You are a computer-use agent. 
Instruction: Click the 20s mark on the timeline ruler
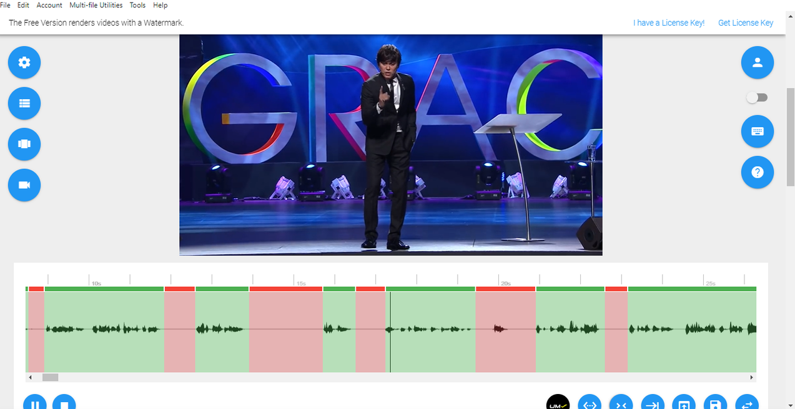[x=505, y=283]
